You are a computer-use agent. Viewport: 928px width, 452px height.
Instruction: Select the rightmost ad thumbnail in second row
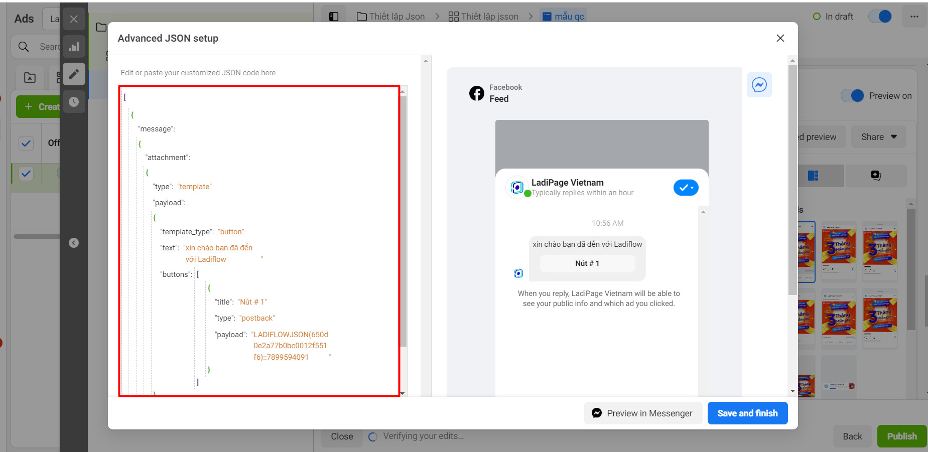(880, 319)
